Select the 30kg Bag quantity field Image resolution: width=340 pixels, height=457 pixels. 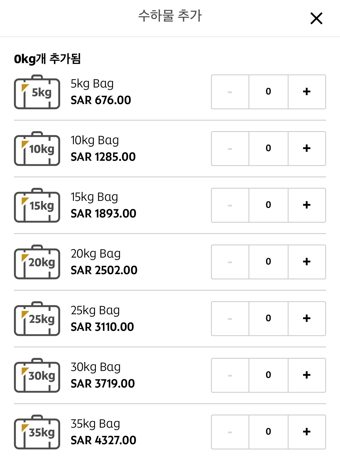coord(269,375)
